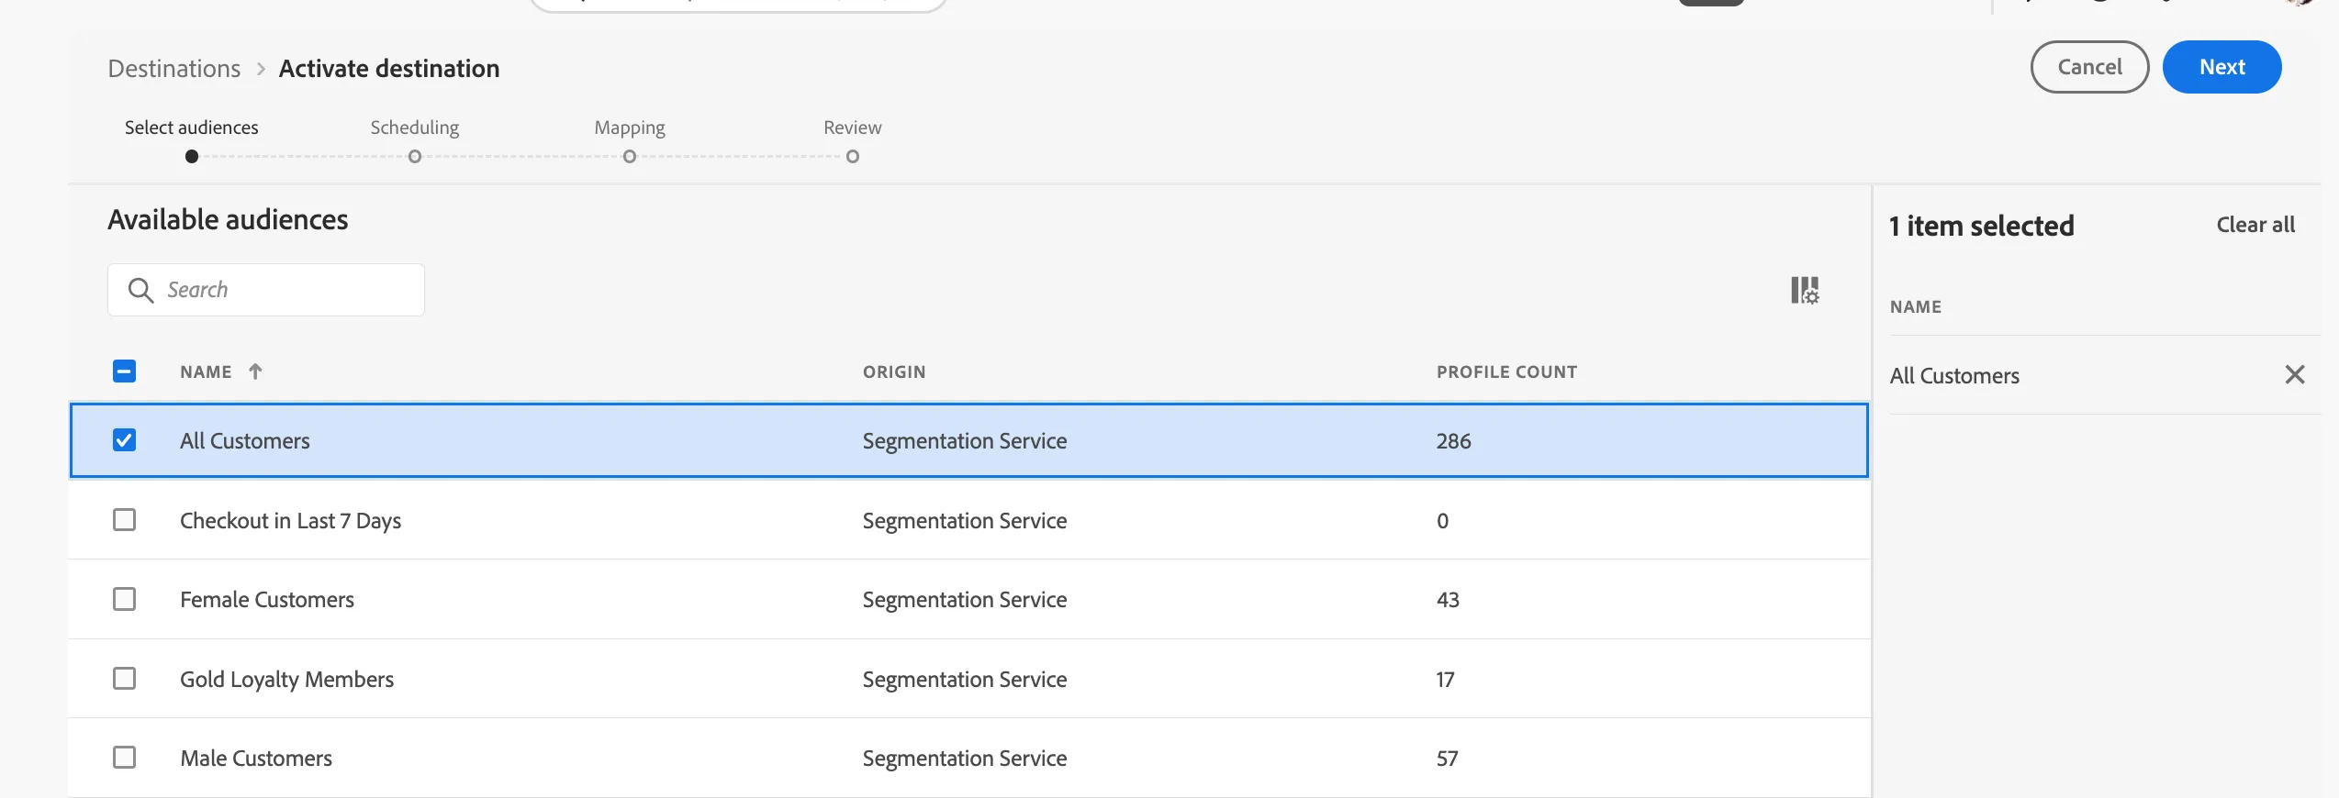Click the Name column header

pyautogui.click(x=206, y=371)
